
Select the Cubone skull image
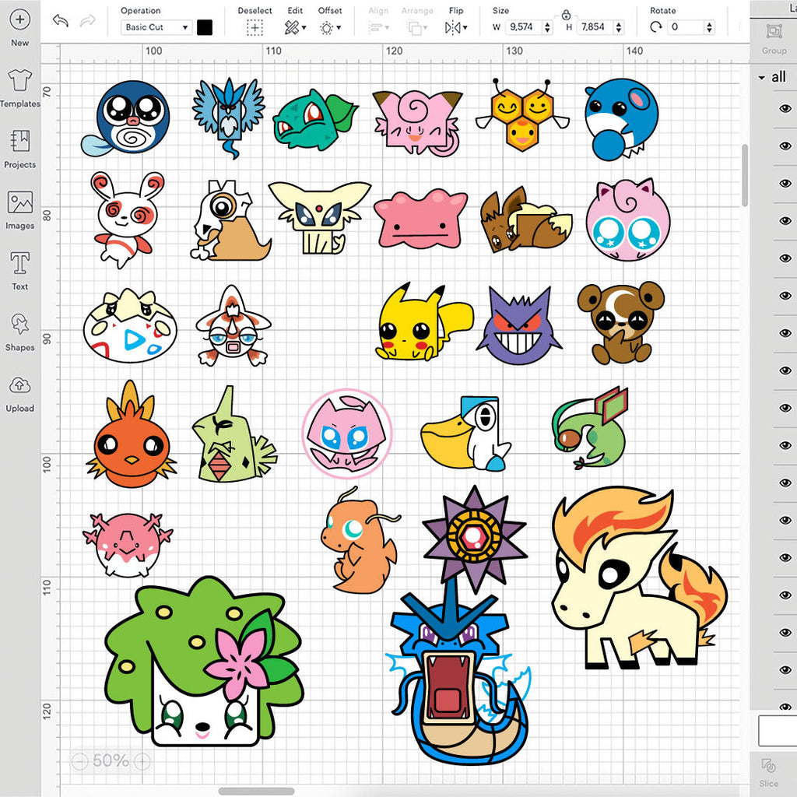(x=230, y=220)
